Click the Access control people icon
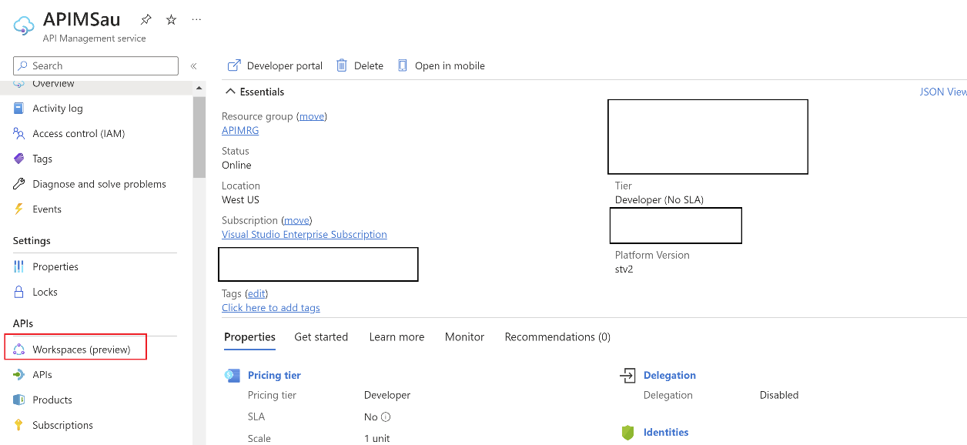The width and height of the screenshot is (967, 445). tap(18, 133)
